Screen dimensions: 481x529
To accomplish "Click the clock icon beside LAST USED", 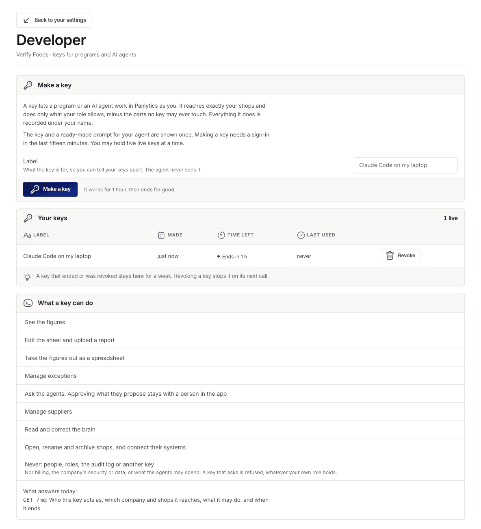I will [301, 235].
